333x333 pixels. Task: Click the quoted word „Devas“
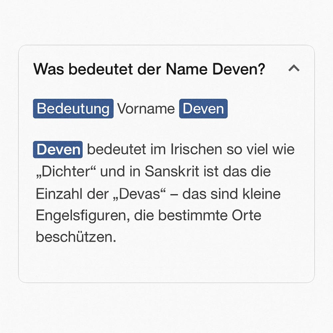(x=140, y=194)
